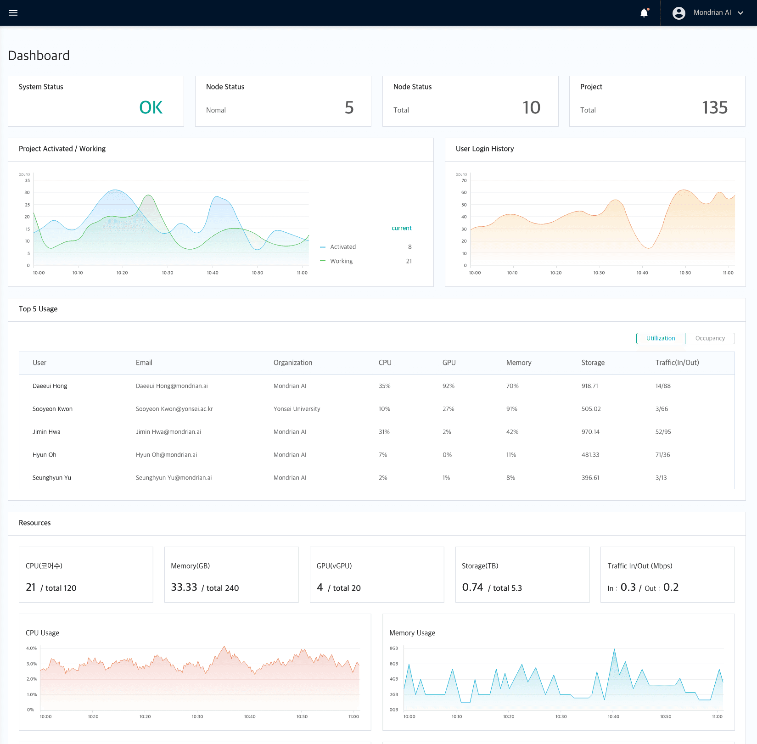Viewport: 757px width, 744px height.
Task: Open the Project Total 135 card
Action: [x=657, y=101]
